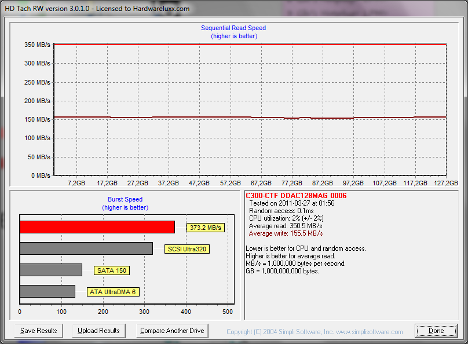Click the 373.2 MB/s burst label
Screen dimensions: 468x344
click(206, 228)
